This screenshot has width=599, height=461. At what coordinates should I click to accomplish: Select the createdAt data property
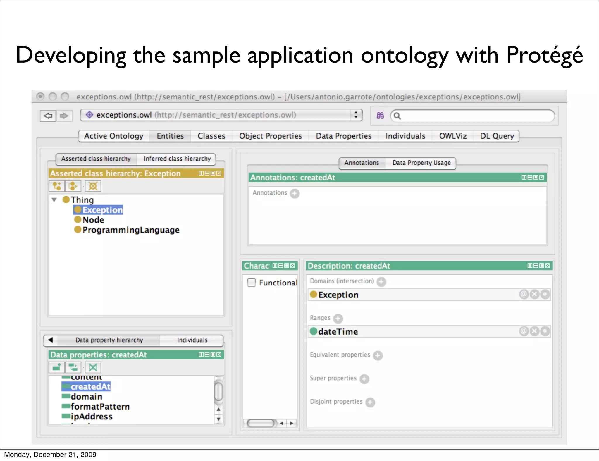pyautogui.click(x=86, y=387)
